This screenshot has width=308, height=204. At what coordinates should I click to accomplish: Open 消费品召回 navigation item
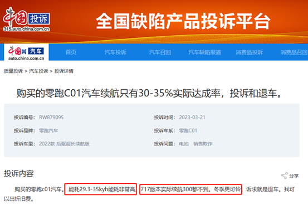click(294, 52)
